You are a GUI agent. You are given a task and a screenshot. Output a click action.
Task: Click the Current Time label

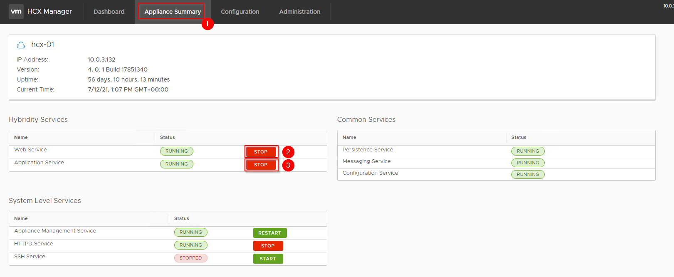click(35, 89)
